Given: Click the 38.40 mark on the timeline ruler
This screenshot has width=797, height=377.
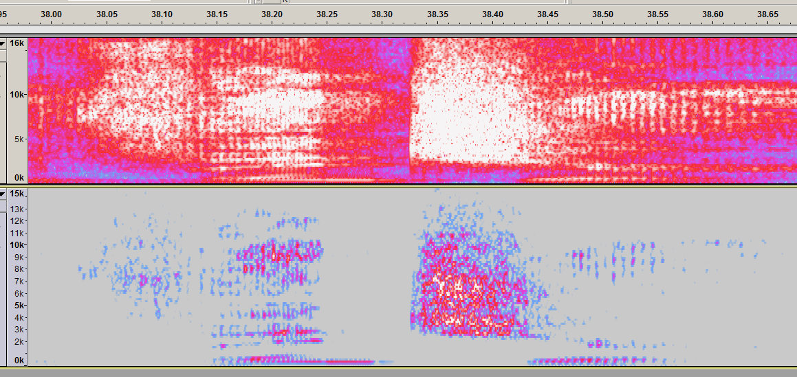Looking at the screenshot, I should 492,14.
